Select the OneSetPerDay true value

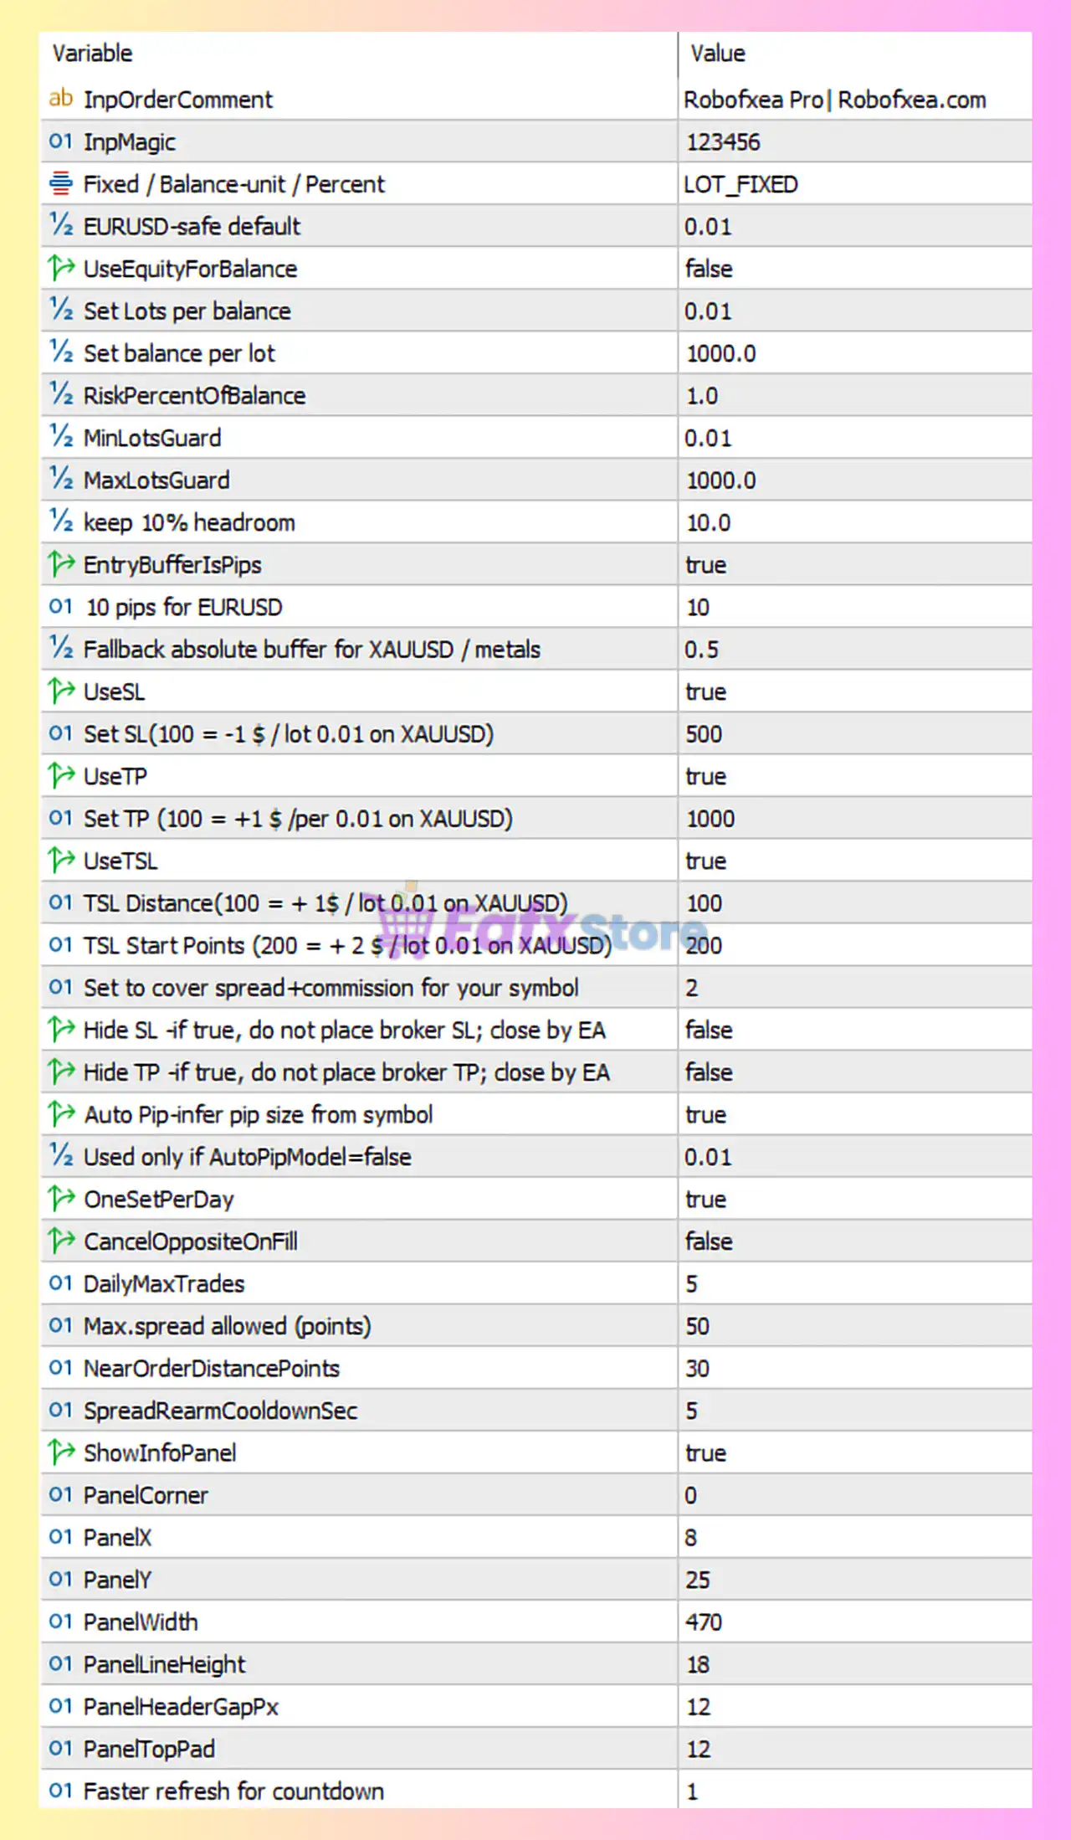click(x=705, y=1199)
